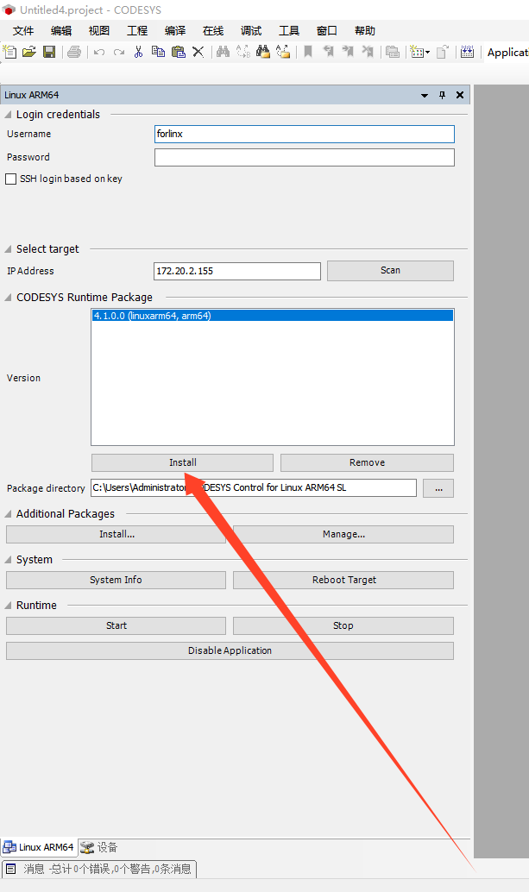Switch to the 设备 tab
Image resolution: width=529 pixels, height=892 pixels.
pos(99,847)
